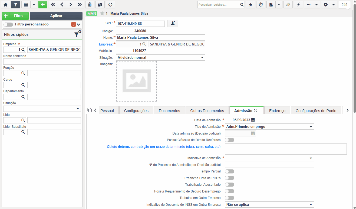Click the search magnifier in Pesquisar registros
Viewport: 356px width, 209px height.
click(242, 5)
